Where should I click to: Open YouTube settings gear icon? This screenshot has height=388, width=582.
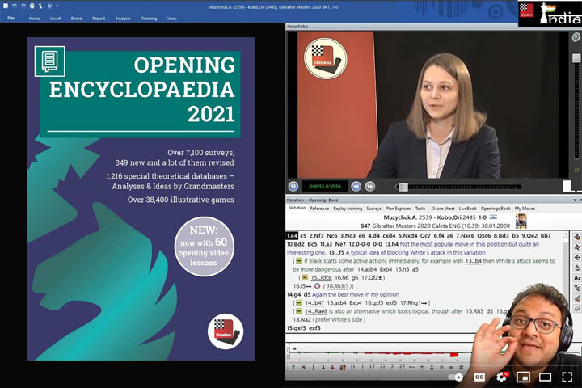coord(502,377)
